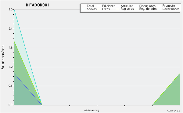Click the Discusiones legend entry
The image size is (183, 113).
[x=145, y=6]
